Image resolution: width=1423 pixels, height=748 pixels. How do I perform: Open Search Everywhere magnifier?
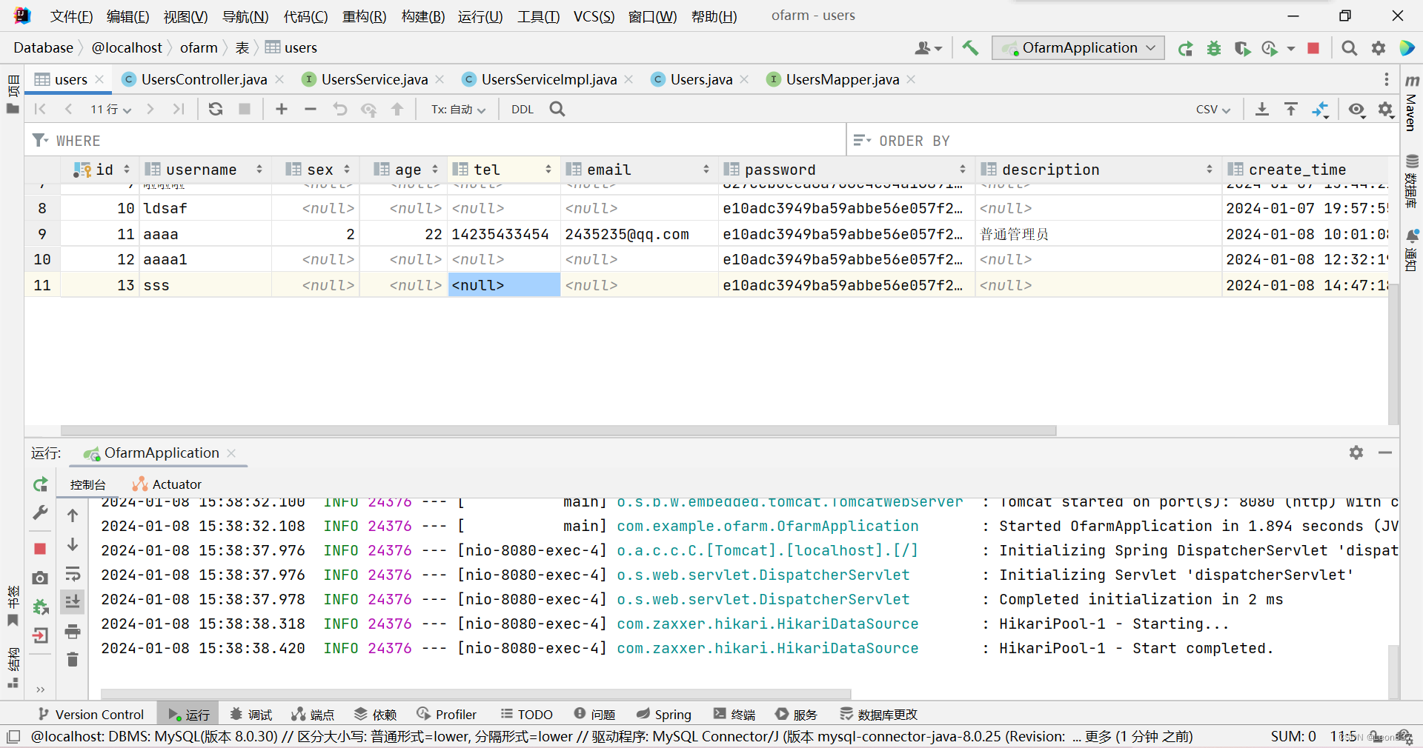[1349, 47]
